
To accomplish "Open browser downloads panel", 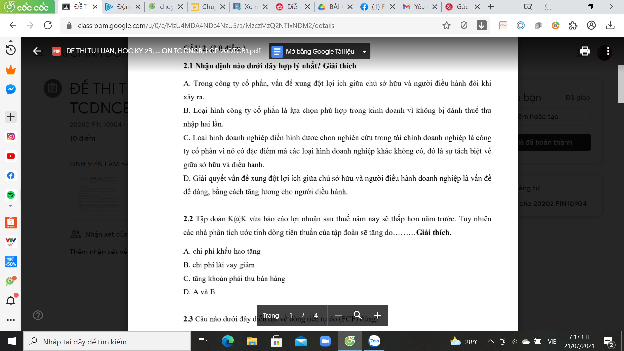I will [610, 25].
